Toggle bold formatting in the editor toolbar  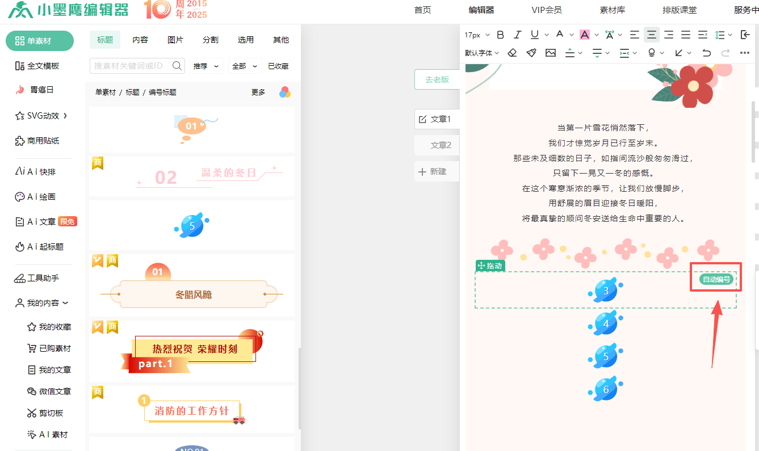tap(500, 35)
